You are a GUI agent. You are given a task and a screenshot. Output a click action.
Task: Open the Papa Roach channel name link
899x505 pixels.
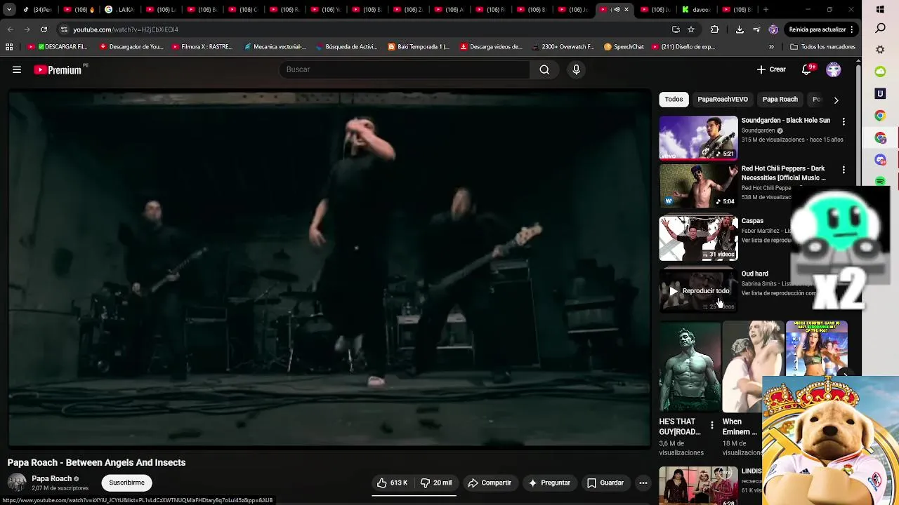[x=51, y=478]
